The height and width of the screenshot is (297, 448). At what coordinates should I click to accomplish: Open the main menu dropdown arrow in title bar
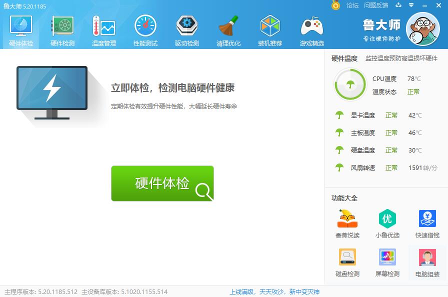click(x=411, y=5)
